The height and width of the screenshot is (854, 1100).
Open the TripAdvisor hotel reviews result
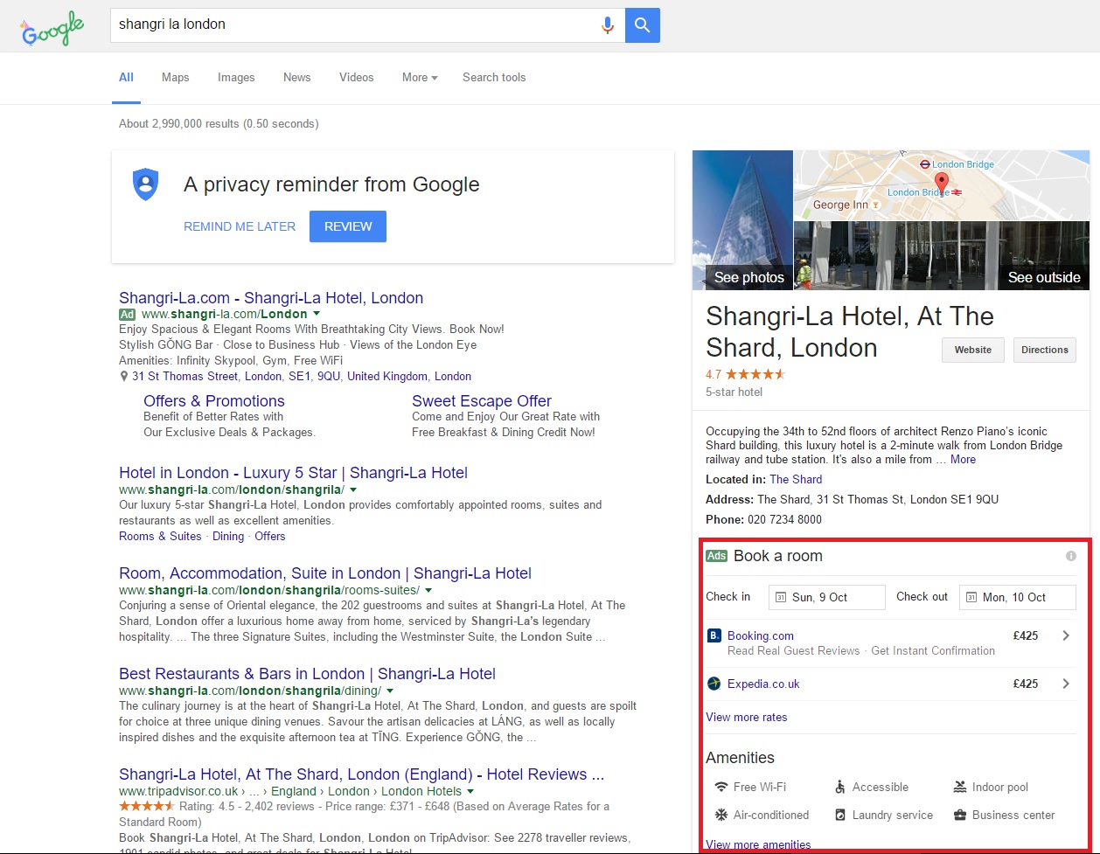click(x=361, y=774)
